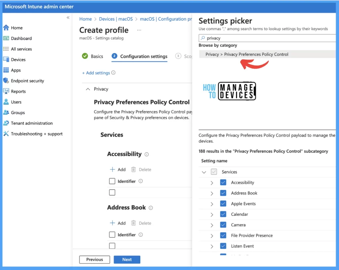The image size is (339, 270).
Task: Uncheck the Calendar checkbox
Action: pyautogui.click(x=223, y=214)
